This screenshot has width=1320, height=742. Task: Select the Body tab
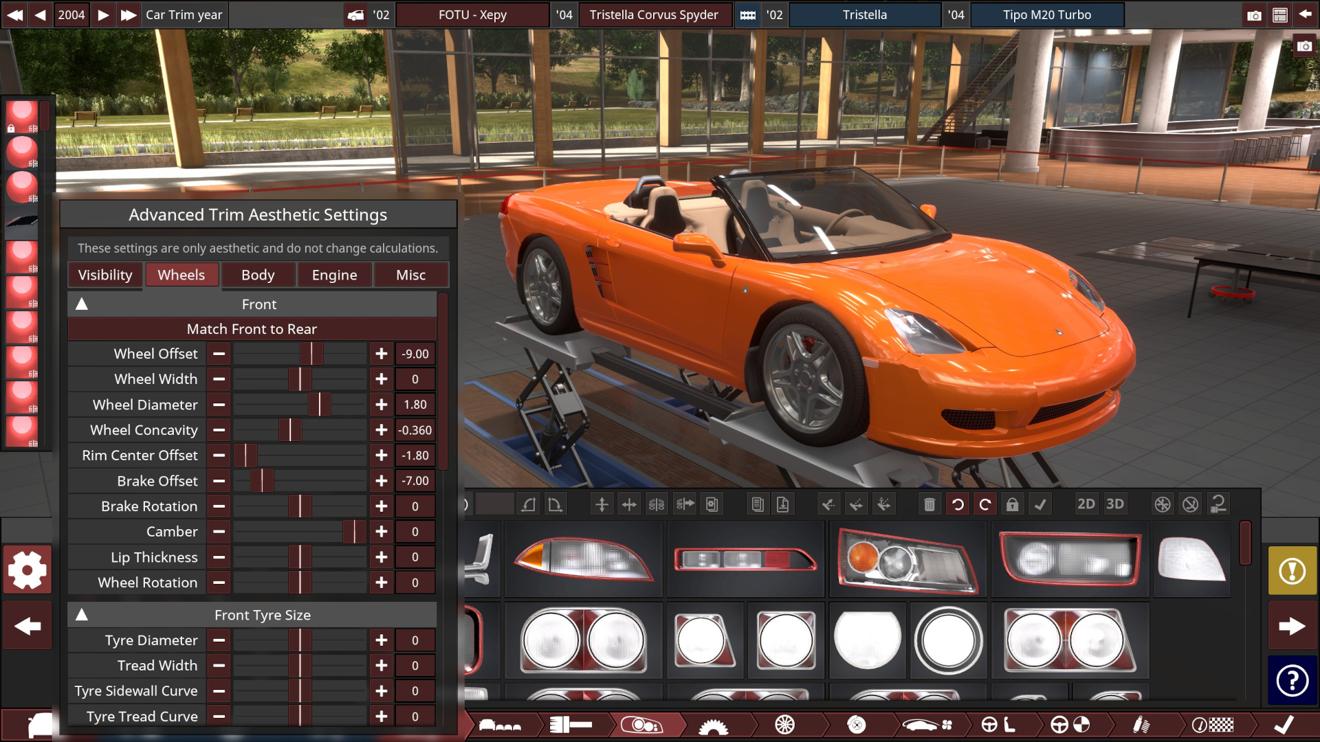coord(258,275)
